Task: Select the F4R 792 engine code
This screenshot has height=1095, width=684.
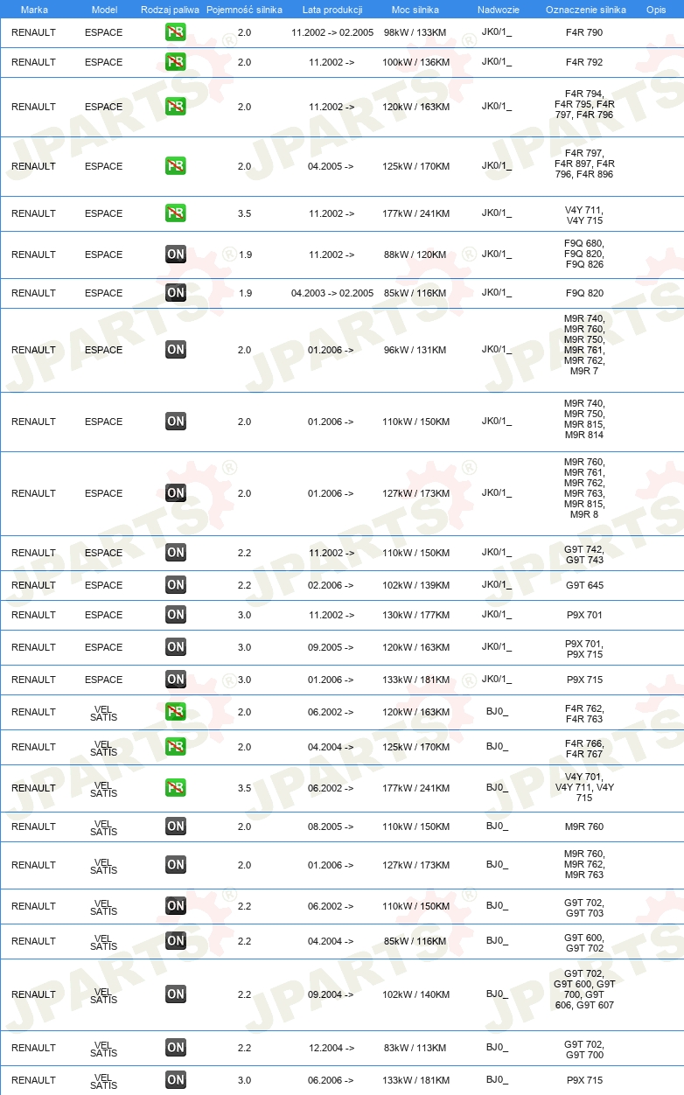Action: coord(584,62)
